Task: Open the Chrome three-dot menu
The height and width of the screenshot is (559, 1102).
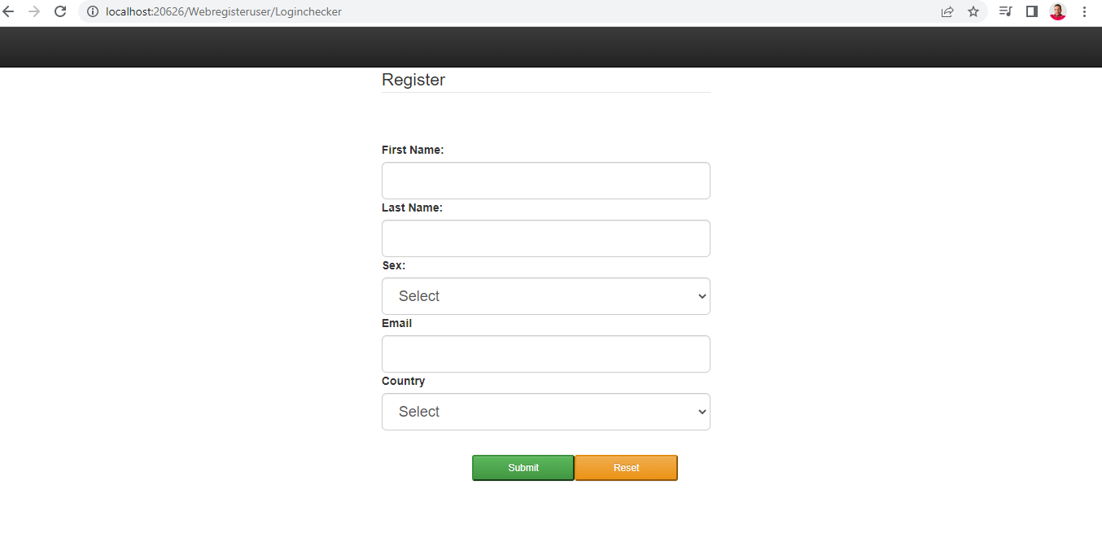Action: coord(1085,11)
